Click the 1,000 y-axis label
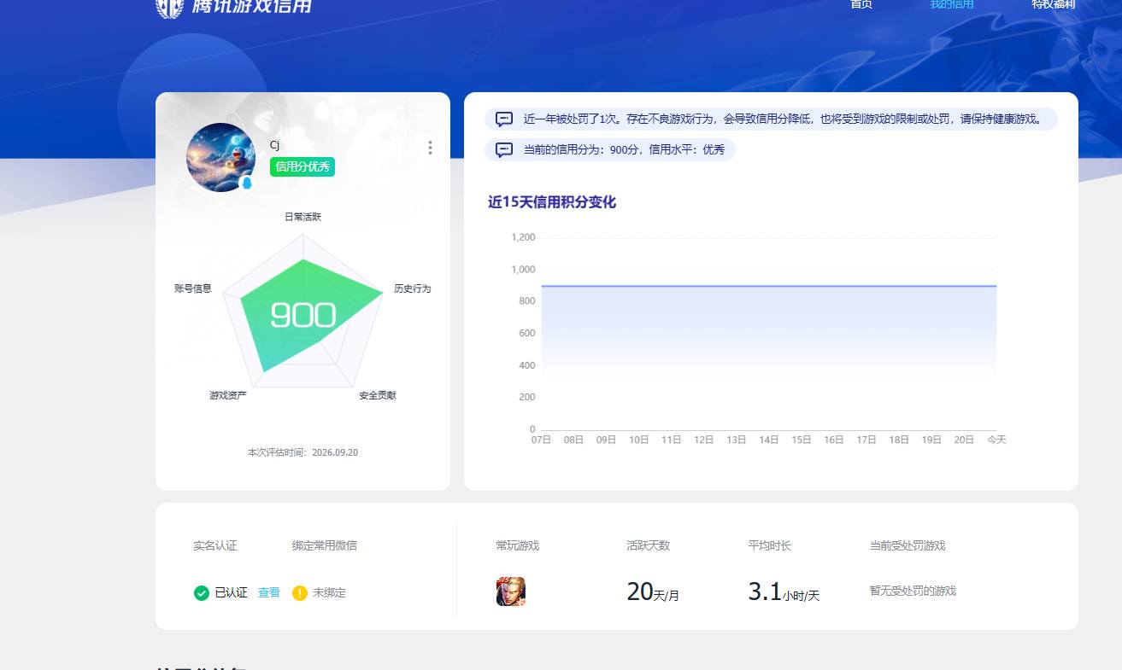 point(523,270)
